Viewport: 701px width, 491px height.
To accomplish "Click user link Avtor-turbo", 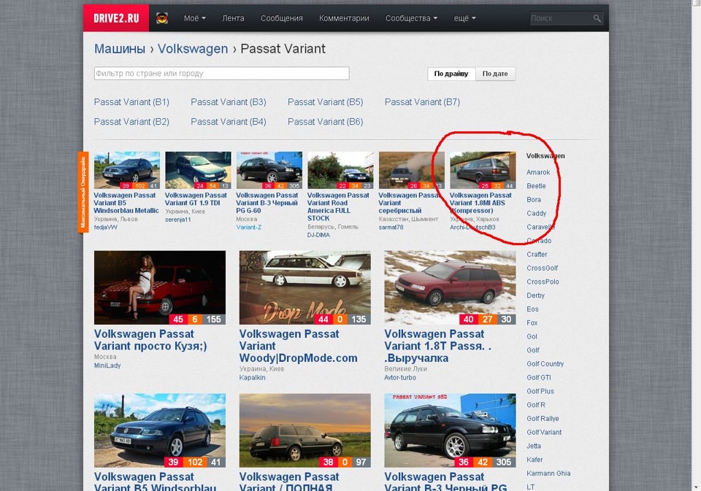I will [400, 377].
